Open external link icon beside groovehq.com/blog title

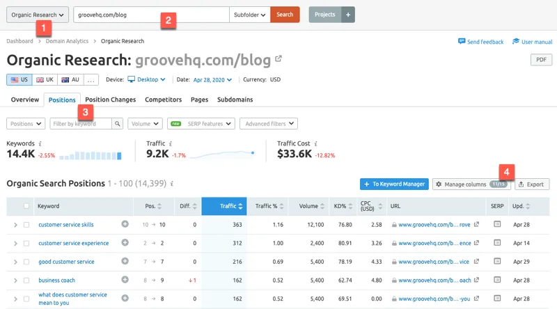click(278, 58)
